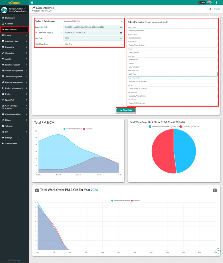Clear the Pie Chart Date Range value

[x=121, y=33]
